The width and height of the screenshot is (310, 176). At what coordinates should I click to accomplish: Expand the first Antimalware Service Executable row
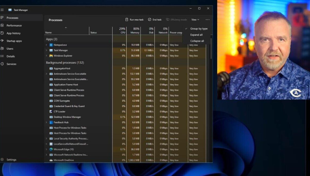(x=47, y=74)
